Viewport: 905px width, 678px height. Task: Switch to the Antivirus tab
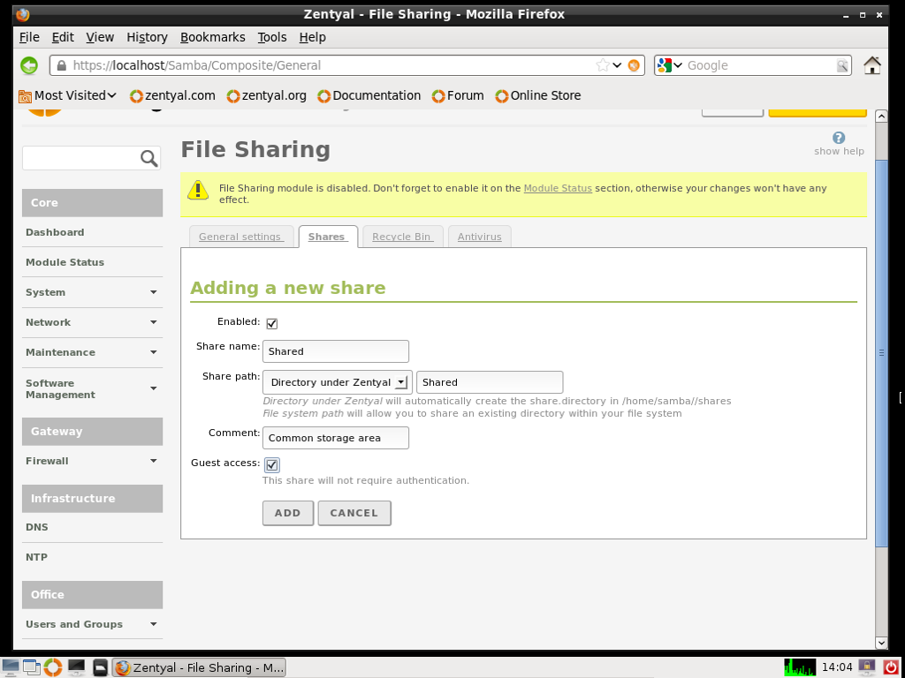point(480,237)
